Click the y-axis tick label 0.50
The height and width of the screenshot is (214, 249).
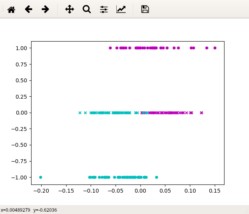tap(21, 80)
